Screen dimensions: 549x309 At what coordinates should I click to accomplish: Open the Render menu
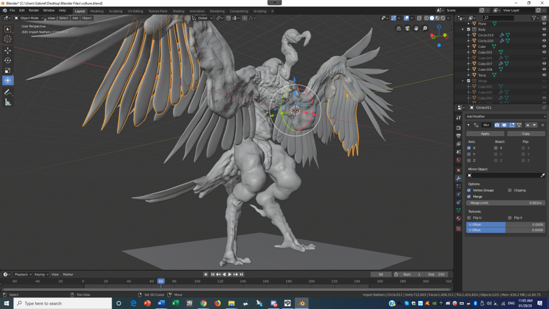(34, 10)
